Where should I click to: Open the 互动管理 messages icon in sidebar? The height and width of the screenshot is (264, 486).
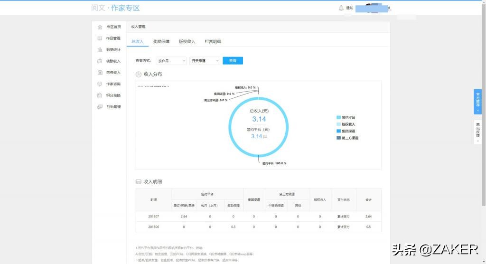pyautogui.click(x=100, y=107)
